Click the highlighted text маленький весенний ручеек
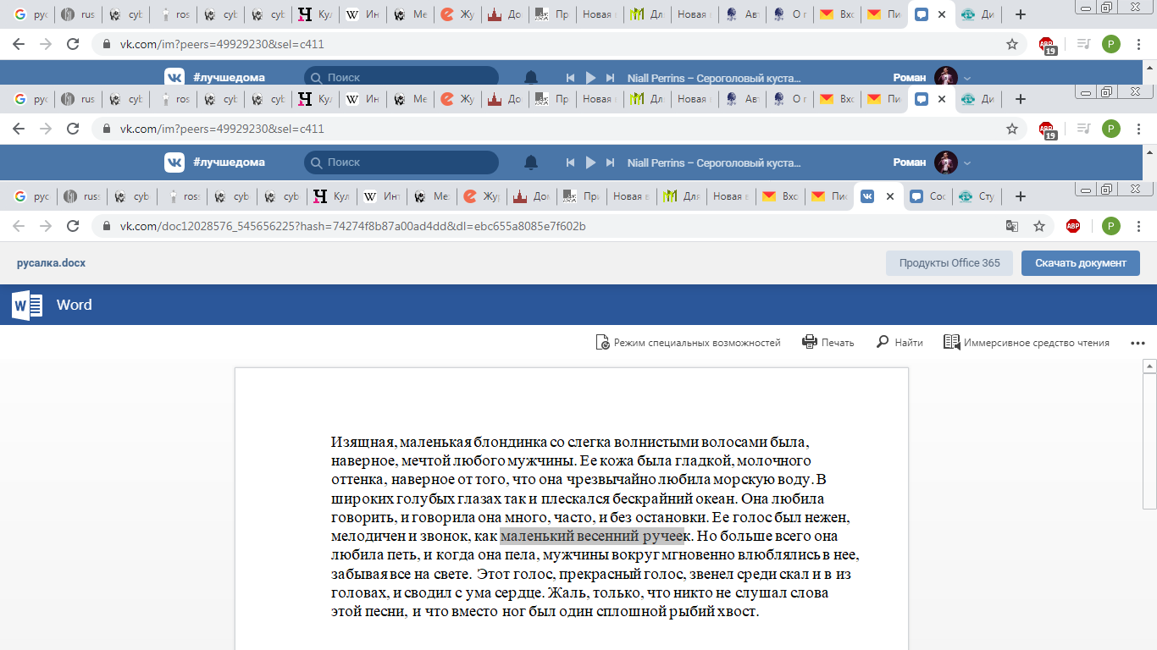This screenshot has height=650, width=1157. 592,536
